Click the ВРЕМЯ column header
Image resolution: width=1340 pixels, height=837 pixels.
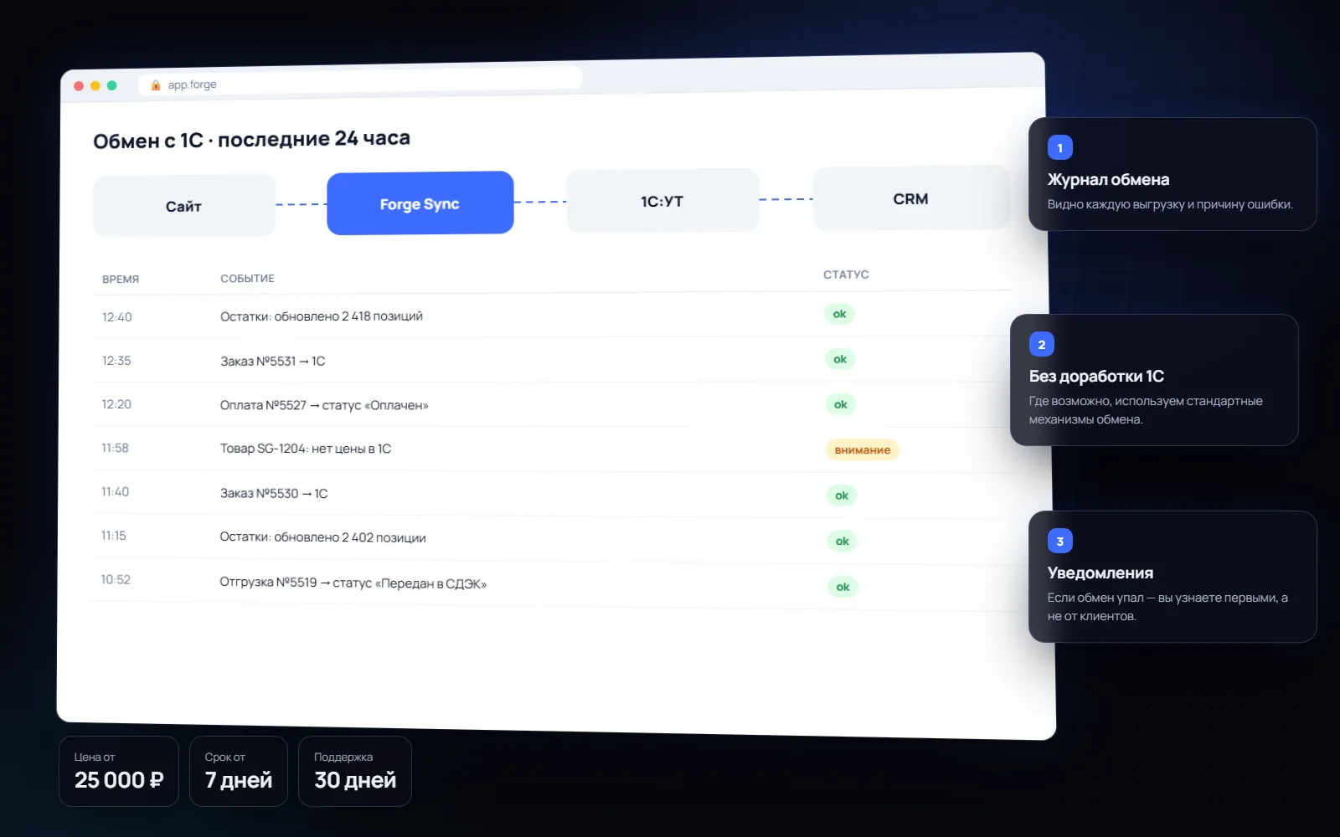click(121, 279)
